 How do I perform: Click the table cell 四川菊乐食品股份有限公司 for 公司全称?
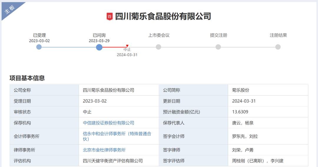[x=119, y=90]
